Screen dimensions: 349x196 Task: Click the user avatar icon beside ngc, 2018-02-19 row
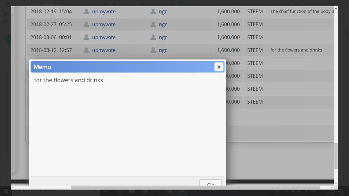[x=153, y=11]
